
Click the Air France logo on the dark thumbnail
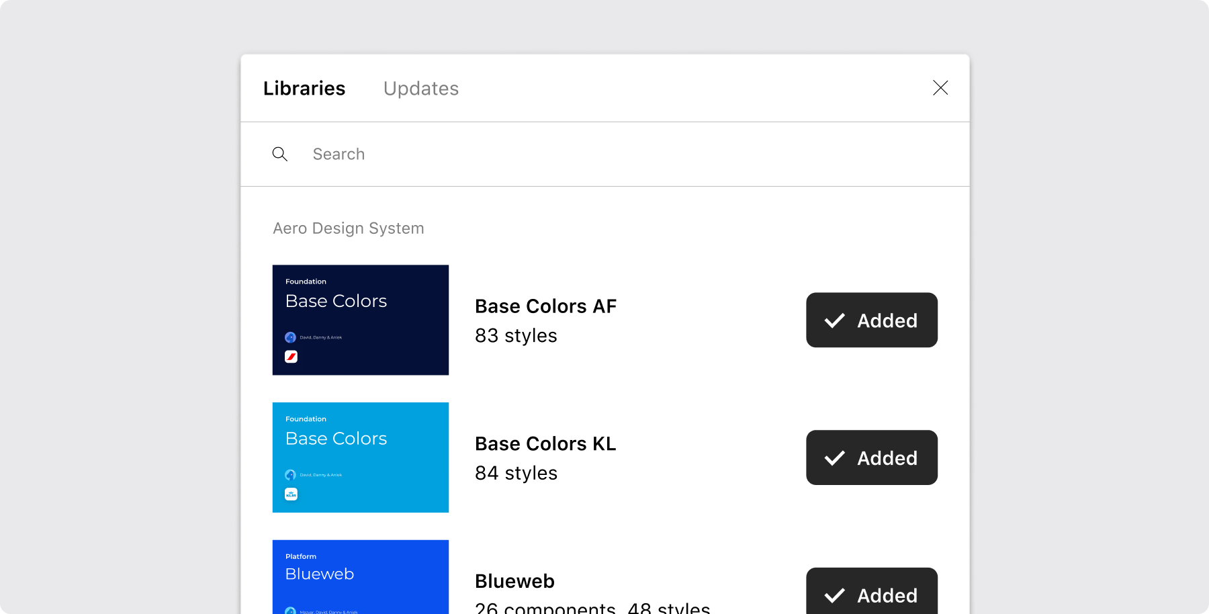click(291, 357)
